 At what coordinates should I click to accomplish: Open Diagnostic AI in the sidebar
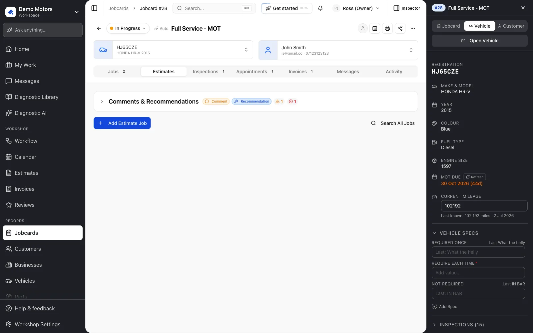[43, 113]
